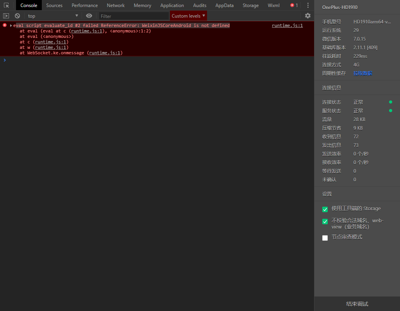This screenshot has width=400, height=311.
Task: Expand the eval script error entry
Action: [11, 25]
